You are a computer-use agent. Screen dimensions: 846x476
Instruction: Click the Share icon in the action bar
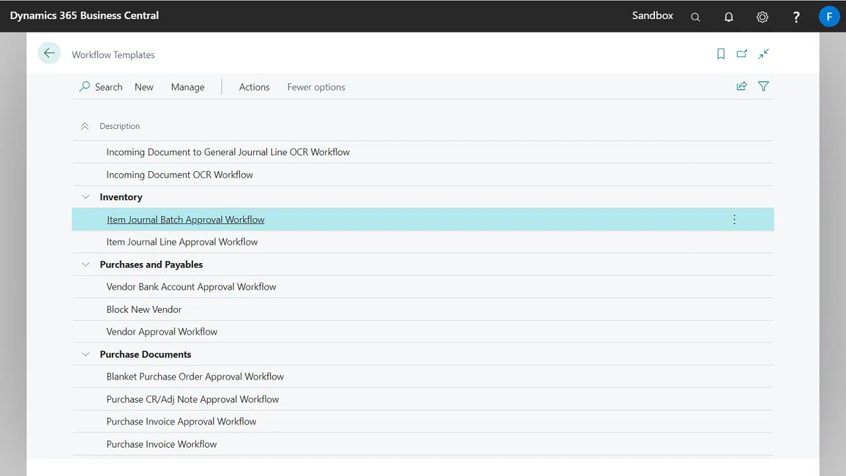[x=742, y=86]
